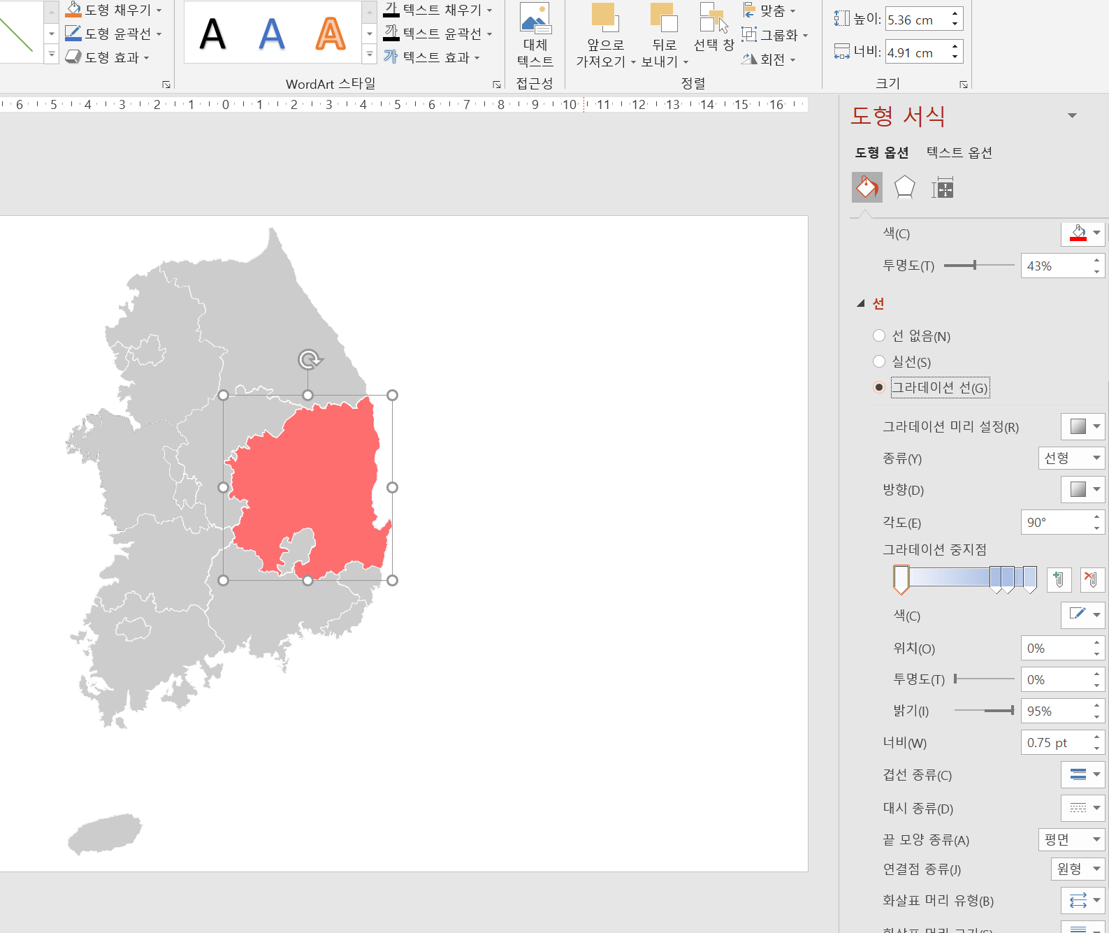The width and height of the screenshot is (1109, 933).
Task: Open the 회전 rotate menu
Action: [769, 59]
